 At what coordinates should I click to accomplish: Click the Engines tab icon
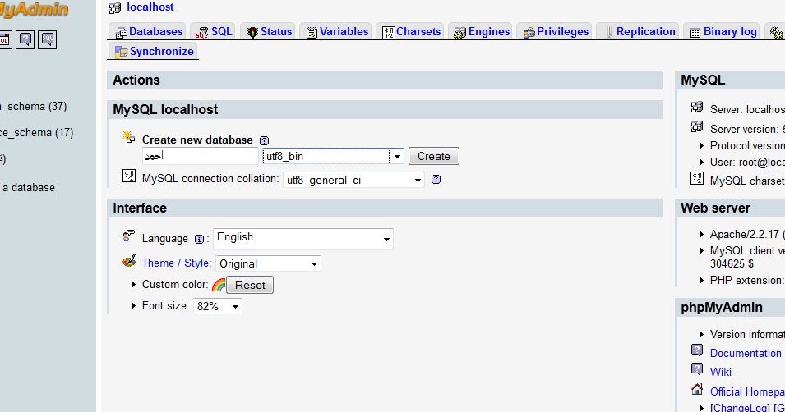tap(459, 33)
